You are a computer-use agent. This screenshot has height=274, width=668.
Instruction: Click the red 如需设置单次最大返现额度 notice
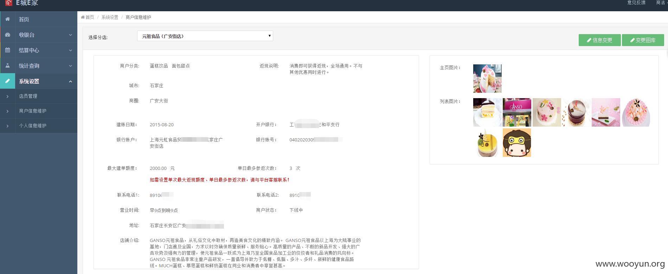(x=219, y=180)
